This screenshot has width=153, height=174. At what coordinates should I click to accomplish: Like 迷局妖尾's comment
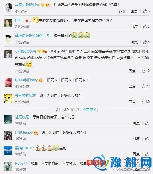point(147,123)
